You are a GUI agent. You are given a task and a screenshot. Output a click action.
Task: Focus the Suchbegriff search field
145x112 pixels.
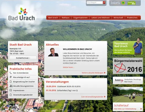tap(95, 3)
